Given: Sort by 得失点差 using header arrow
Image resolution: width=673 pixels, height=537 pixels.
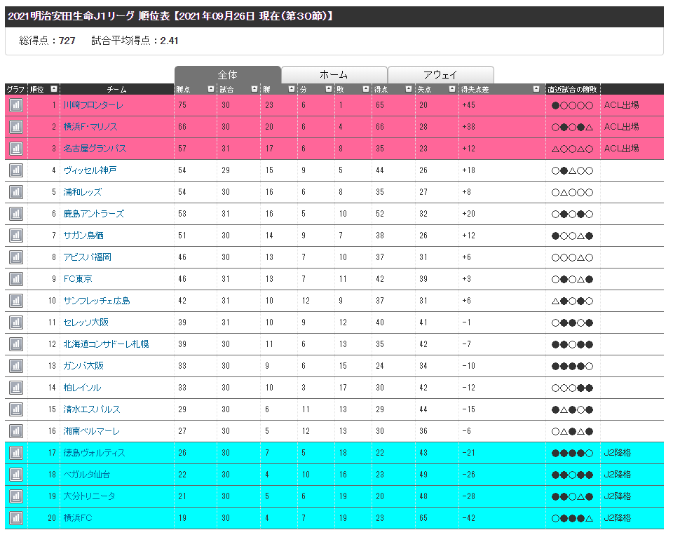Looking at the screenshot, I should [x=536, y=89].
